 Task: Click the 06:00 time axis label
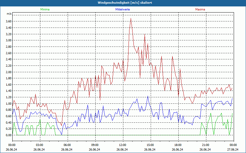pos(68,145)
